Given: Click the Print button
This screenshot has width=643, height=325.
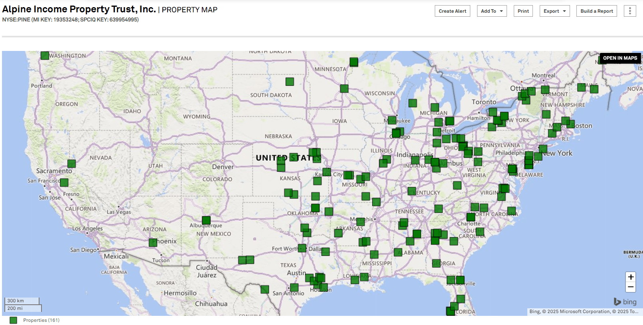Looking at the screenshot, I should tap(523, 11).
